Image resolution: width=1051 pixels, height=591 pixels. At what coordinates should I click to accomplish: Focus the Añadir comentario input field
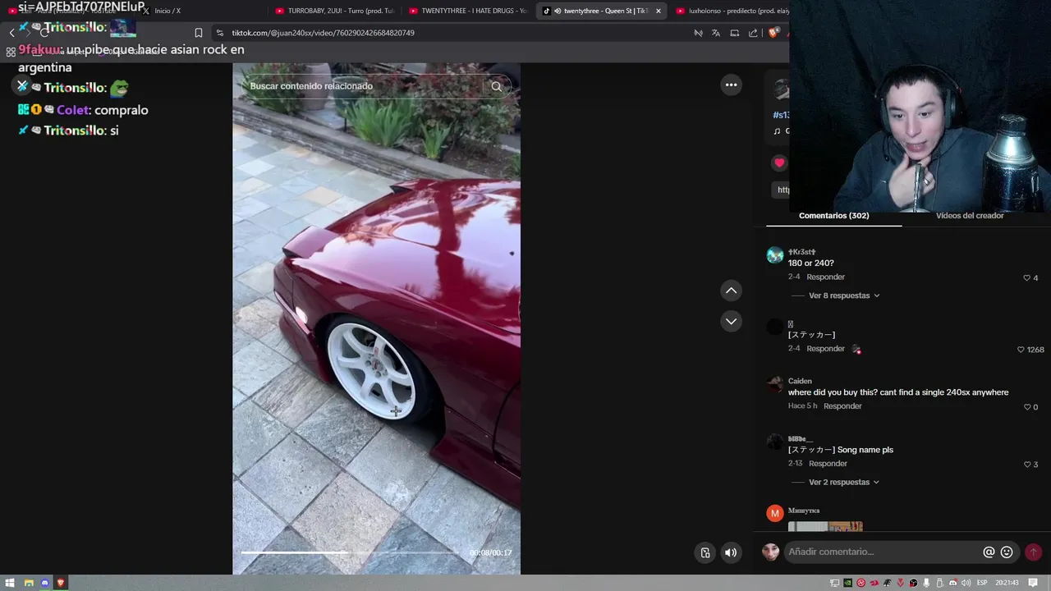pyautogui.click(x=883, y=552)
